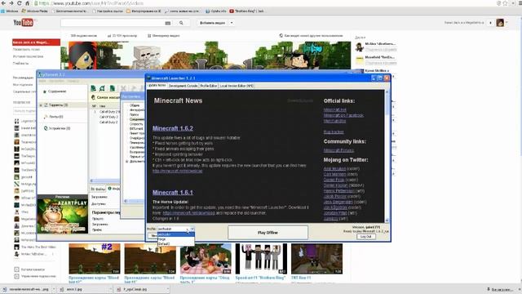Click the scroll down arrow in launcher news
This screenshot has width=522, height=294.
387,220
